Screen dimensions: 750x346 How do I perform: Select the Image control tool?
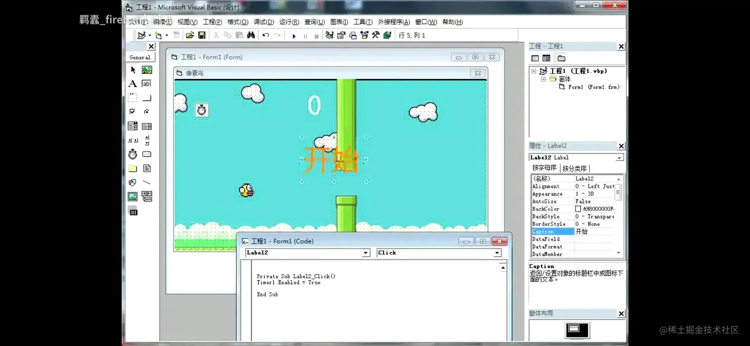[133, 197]
